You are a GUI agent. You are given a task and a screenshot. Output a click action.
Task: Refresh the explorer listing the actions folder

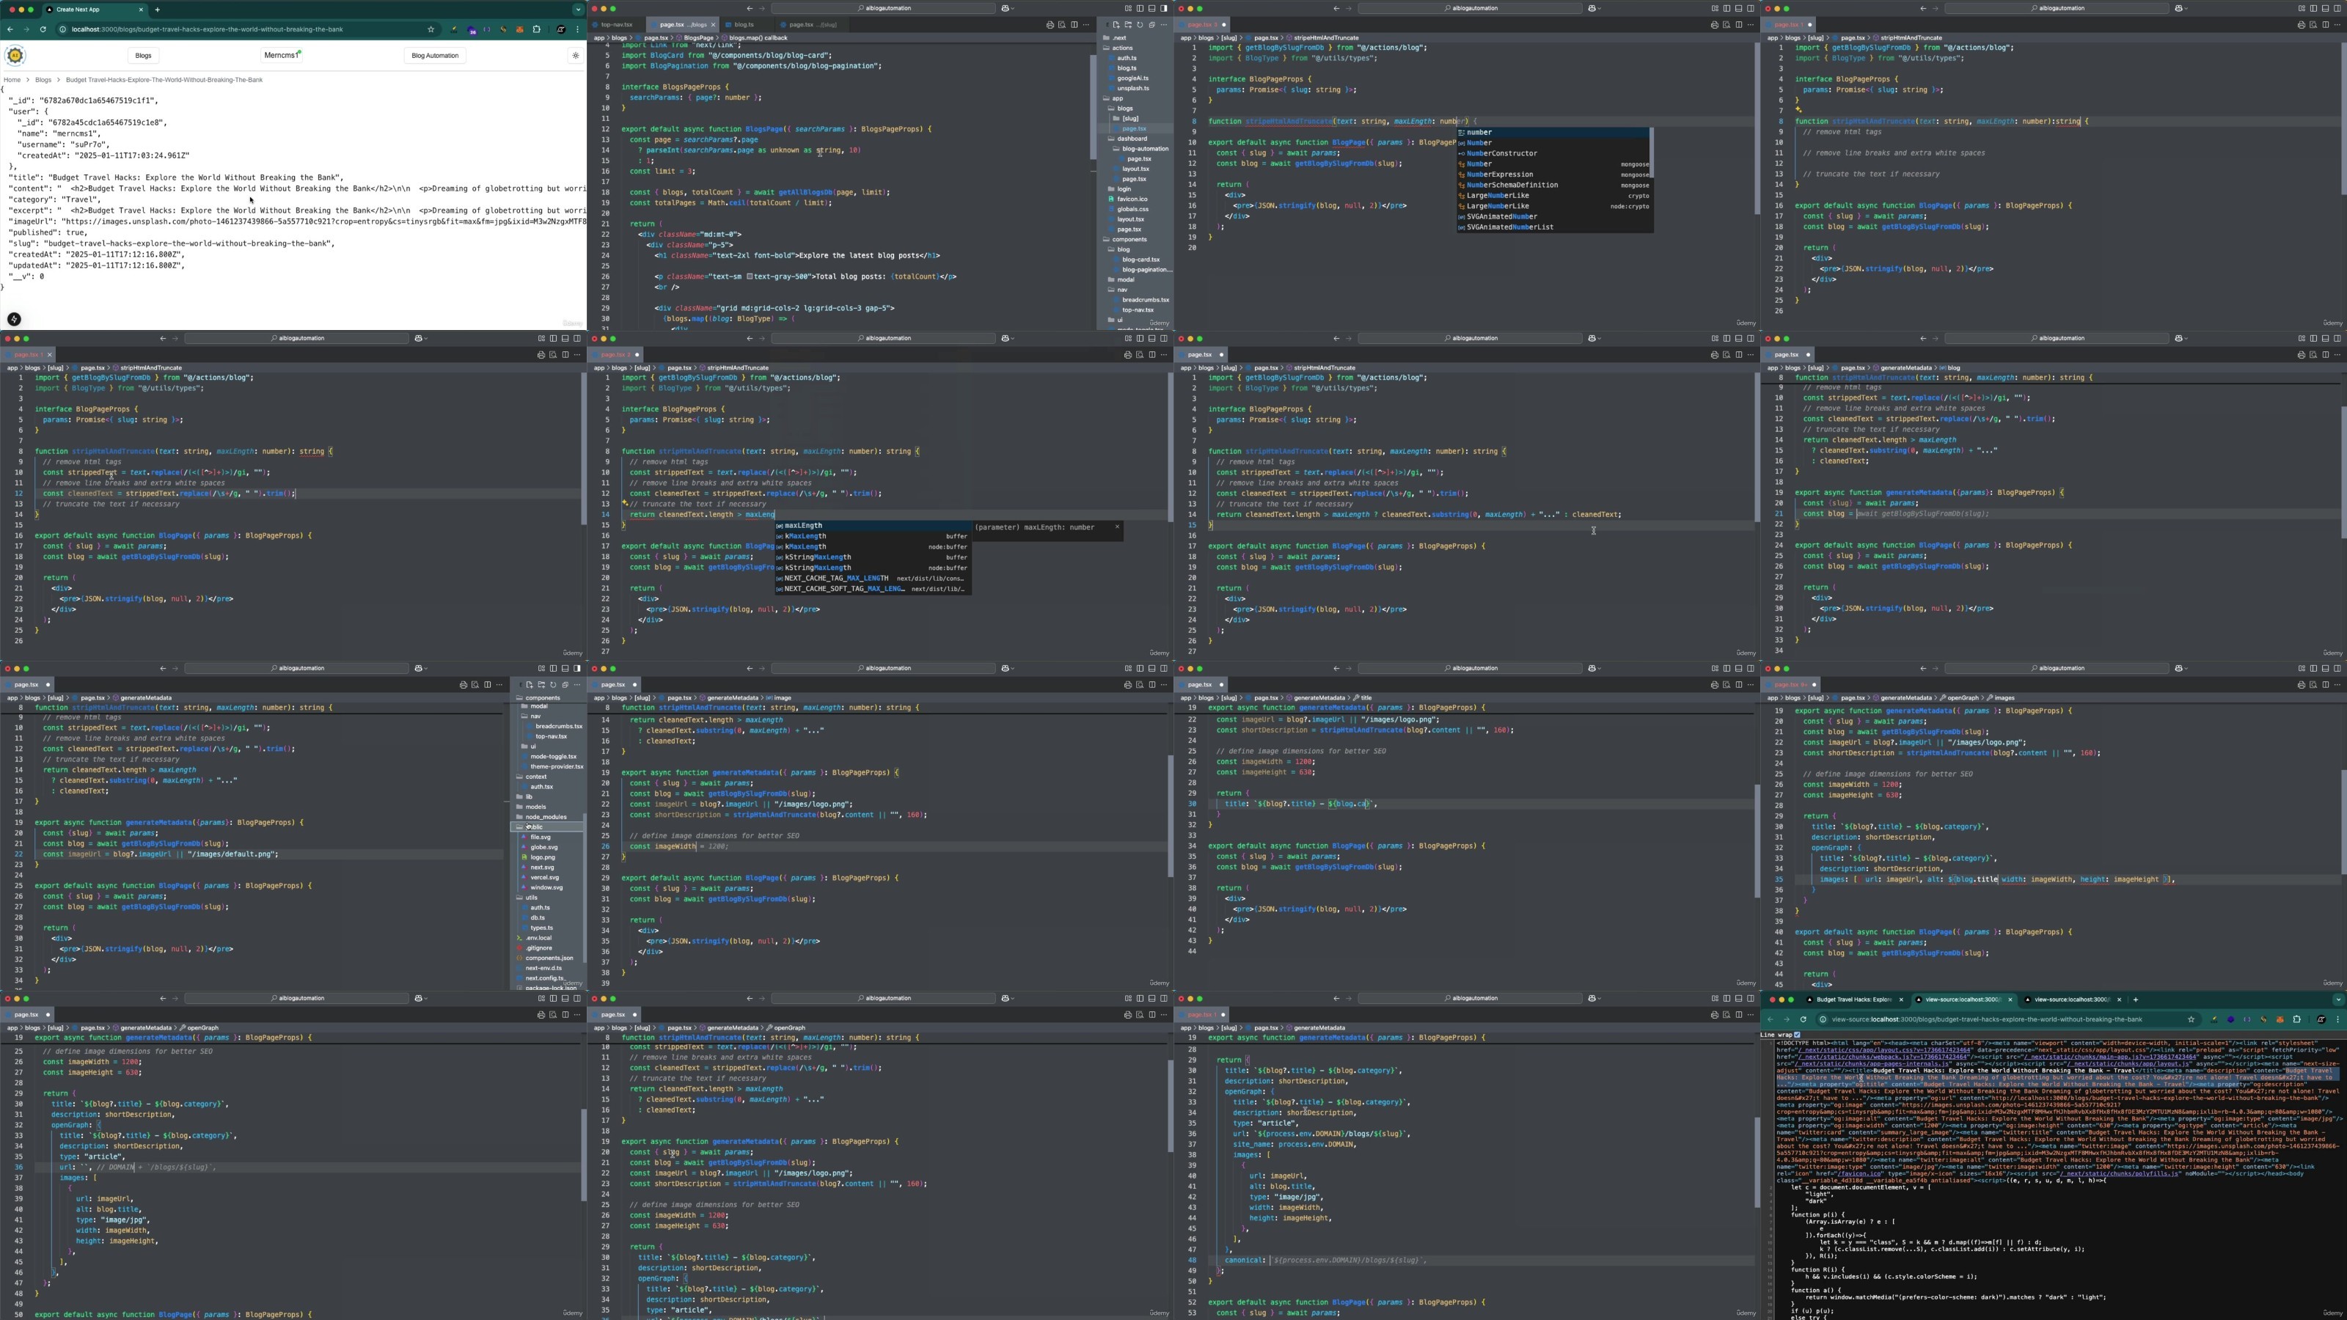[x=1139, y=25]
